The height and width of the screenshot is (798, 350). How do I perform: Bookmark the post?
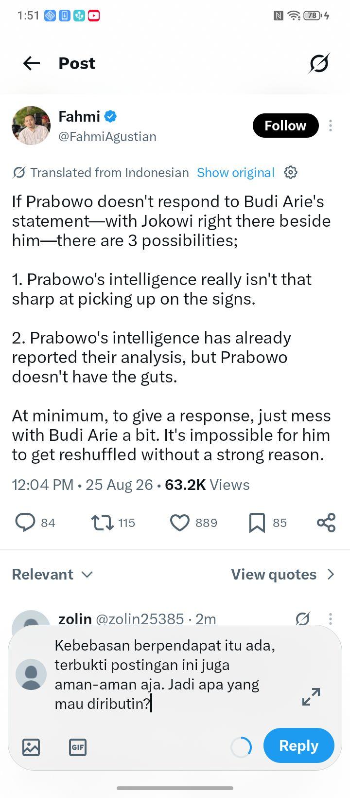pyautogui.click(x=257, y=523)
